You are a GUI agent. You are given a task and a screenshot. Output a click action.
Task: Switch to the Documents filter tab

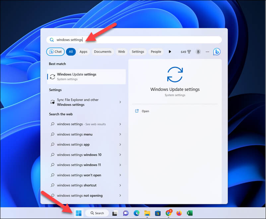102,52
